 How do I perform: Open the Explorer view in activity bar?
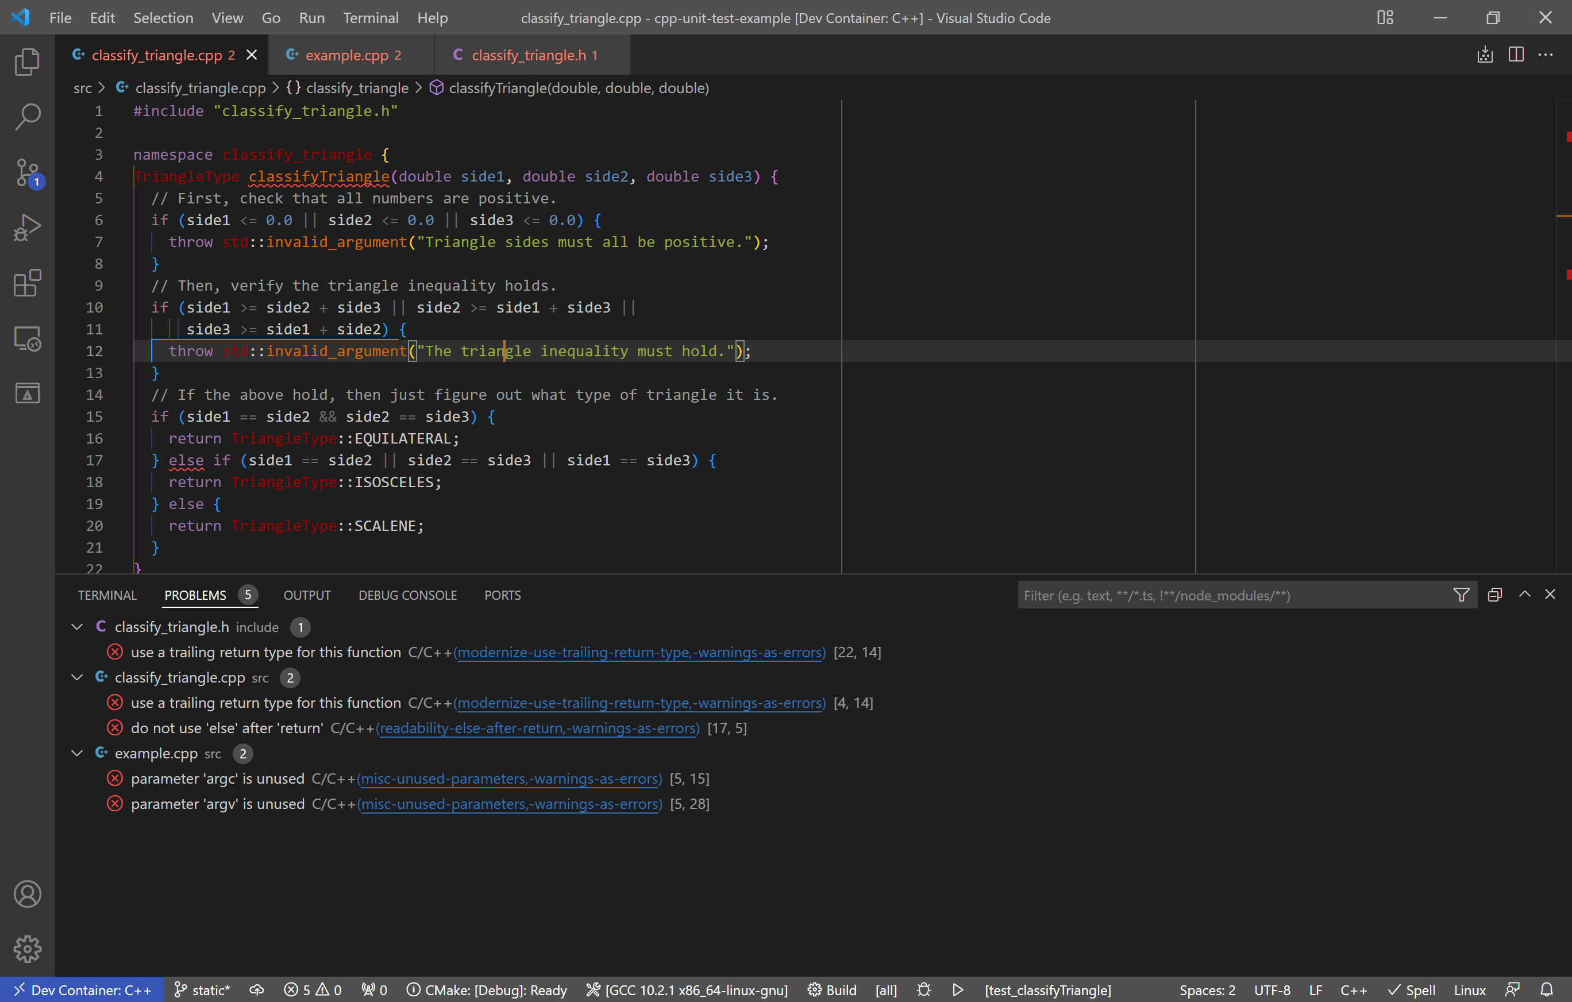[27, 61]
